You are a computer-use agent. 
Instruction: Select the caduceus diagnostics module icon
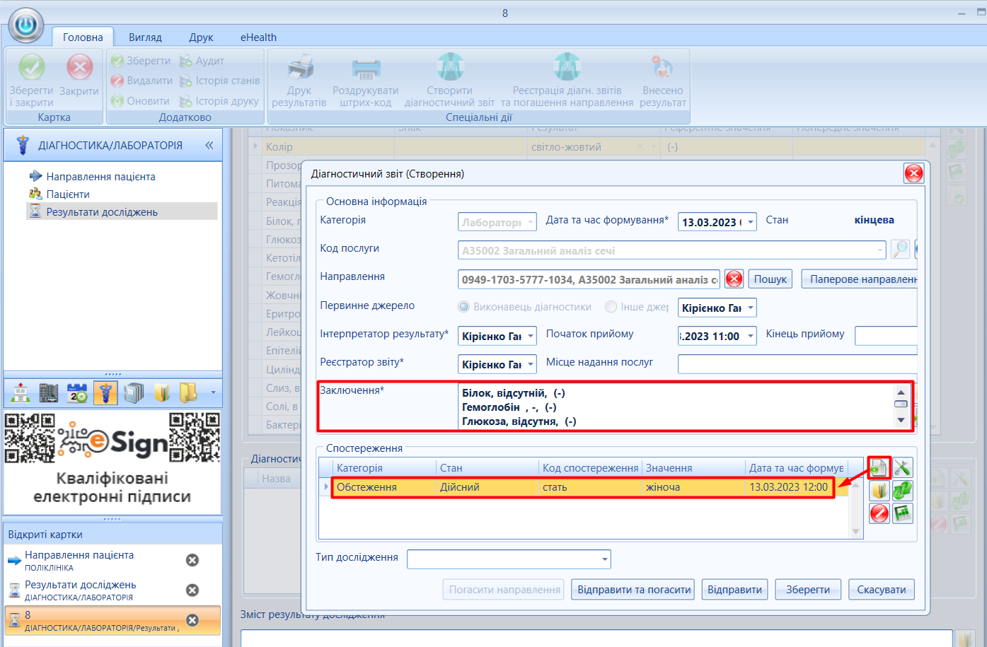105,392
